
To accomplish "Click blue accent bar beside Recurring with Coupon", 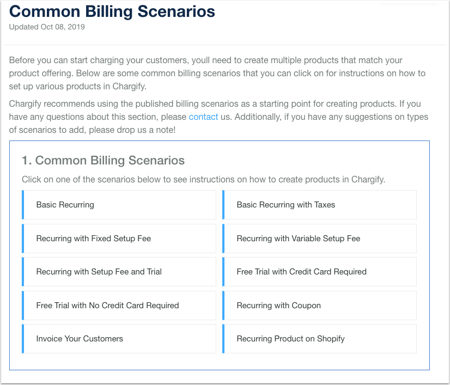I will click(224, 305).
